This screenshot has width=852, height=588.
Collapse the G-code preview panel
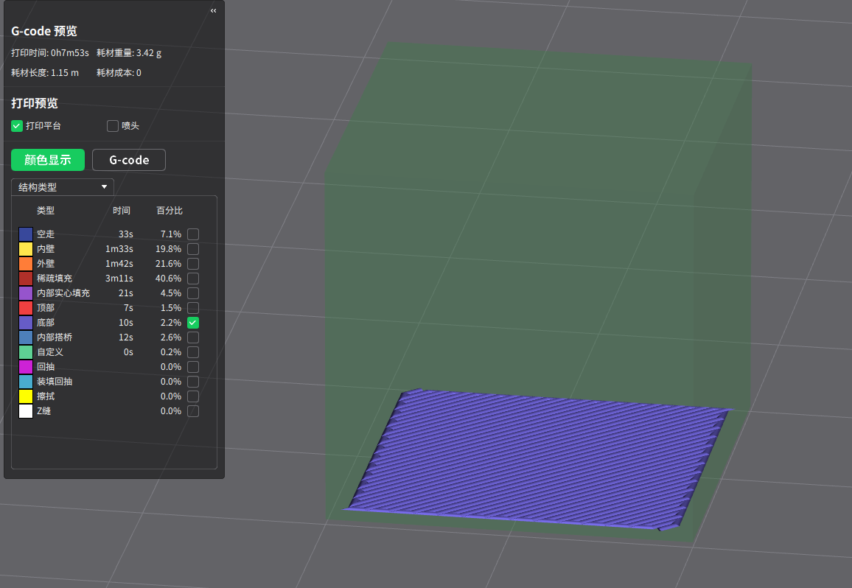pyautogui.click(x=214, y=10)
